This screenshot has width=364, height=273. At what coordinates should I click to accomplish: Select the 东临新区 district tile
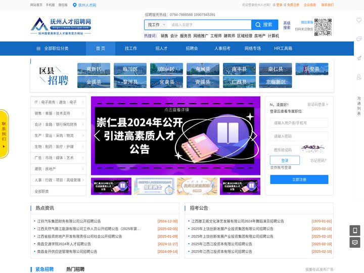tap(276, 82)
